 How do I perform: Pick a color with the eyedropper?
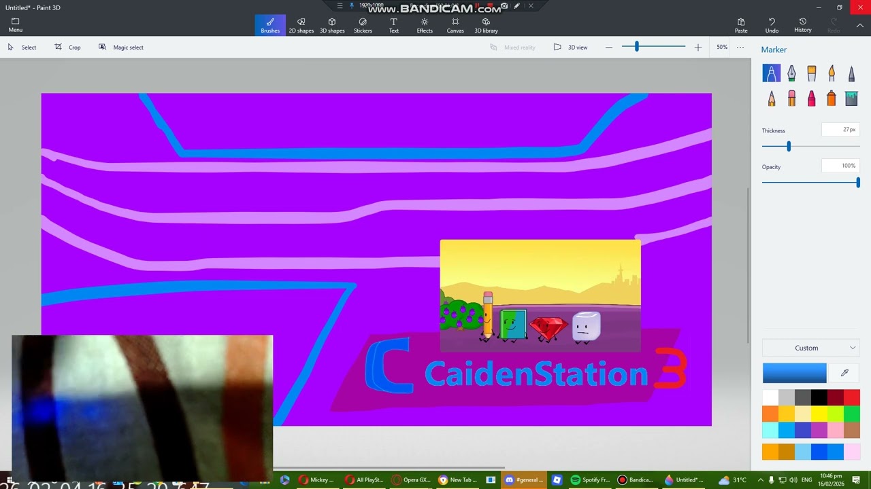click(844, 373)
